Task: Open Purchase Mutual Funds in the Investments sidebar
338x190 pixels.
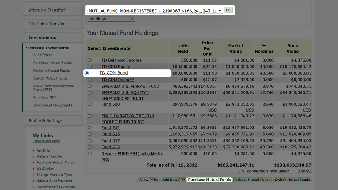Action: [x=52, y=63]
